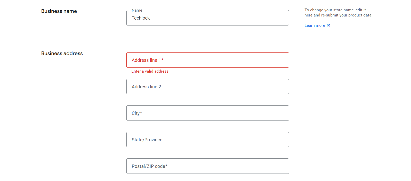Click the "Address line 2" placeholder text

(x=146, y=87)
